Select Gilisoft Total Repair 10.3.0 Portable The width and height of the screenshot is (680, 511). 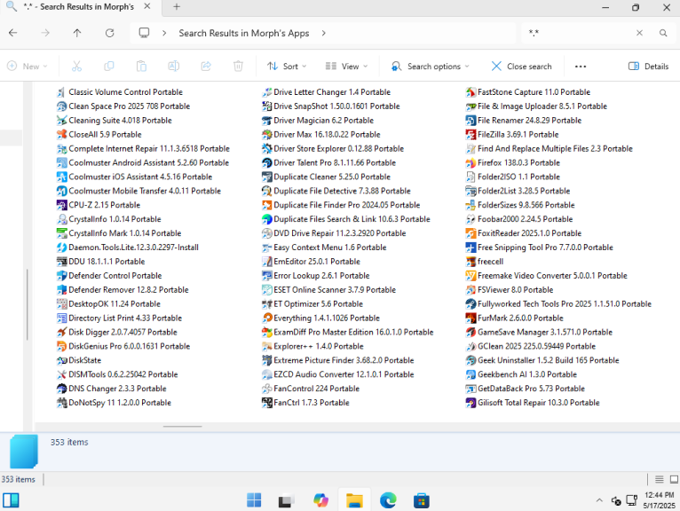pyautogui.click(x=533, y=403)
